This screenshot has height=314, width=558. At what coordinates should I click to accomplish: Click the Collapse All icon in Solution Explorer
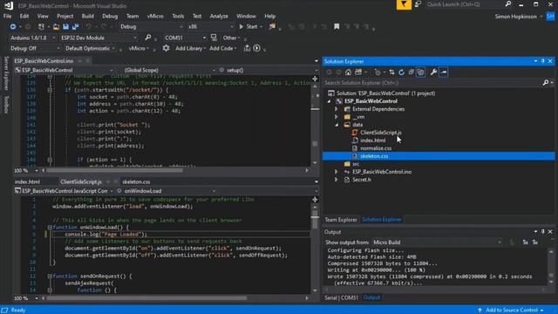[411, 72]
